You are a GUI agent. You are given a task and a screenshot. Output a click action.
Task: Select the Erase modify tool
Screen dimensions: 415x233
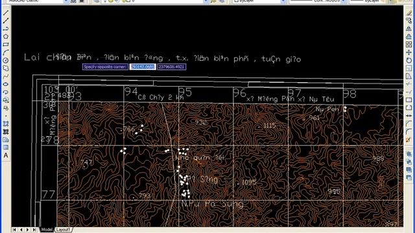tap(409, 13)
